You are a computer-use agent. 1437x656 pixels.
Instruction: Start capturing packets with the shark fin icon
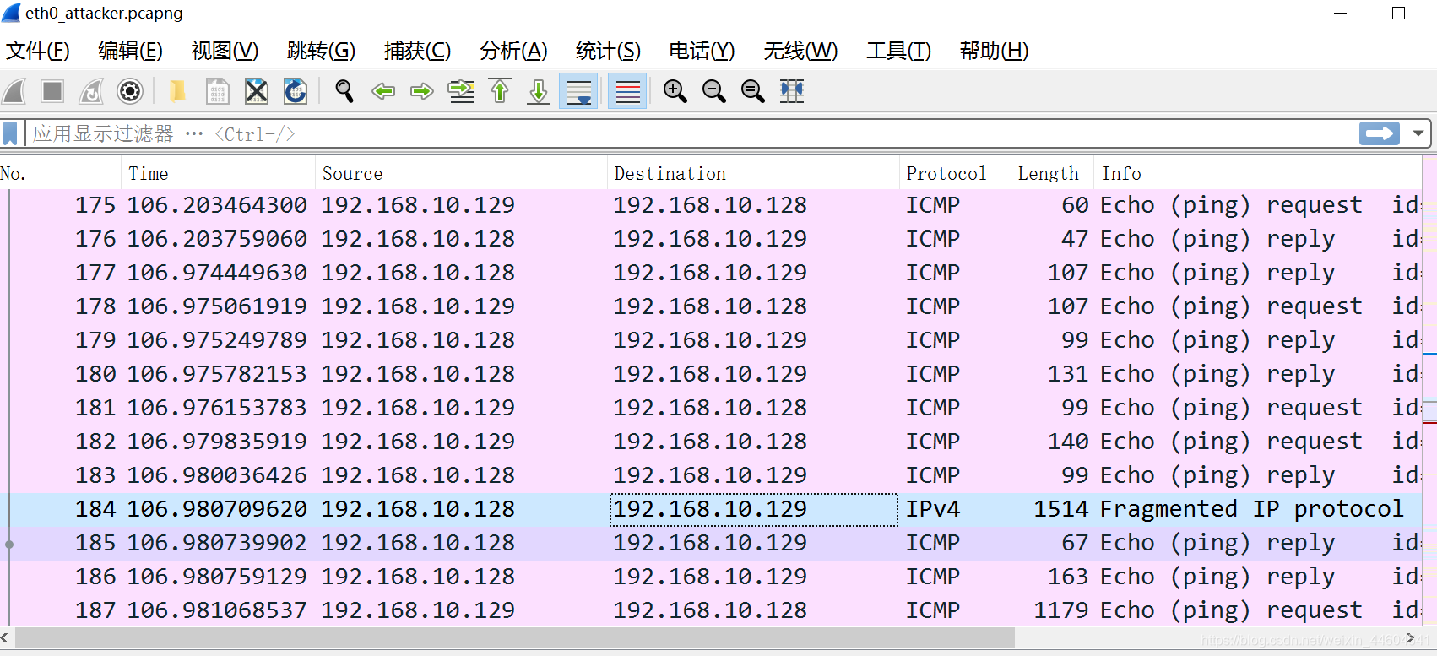(14, 90)
